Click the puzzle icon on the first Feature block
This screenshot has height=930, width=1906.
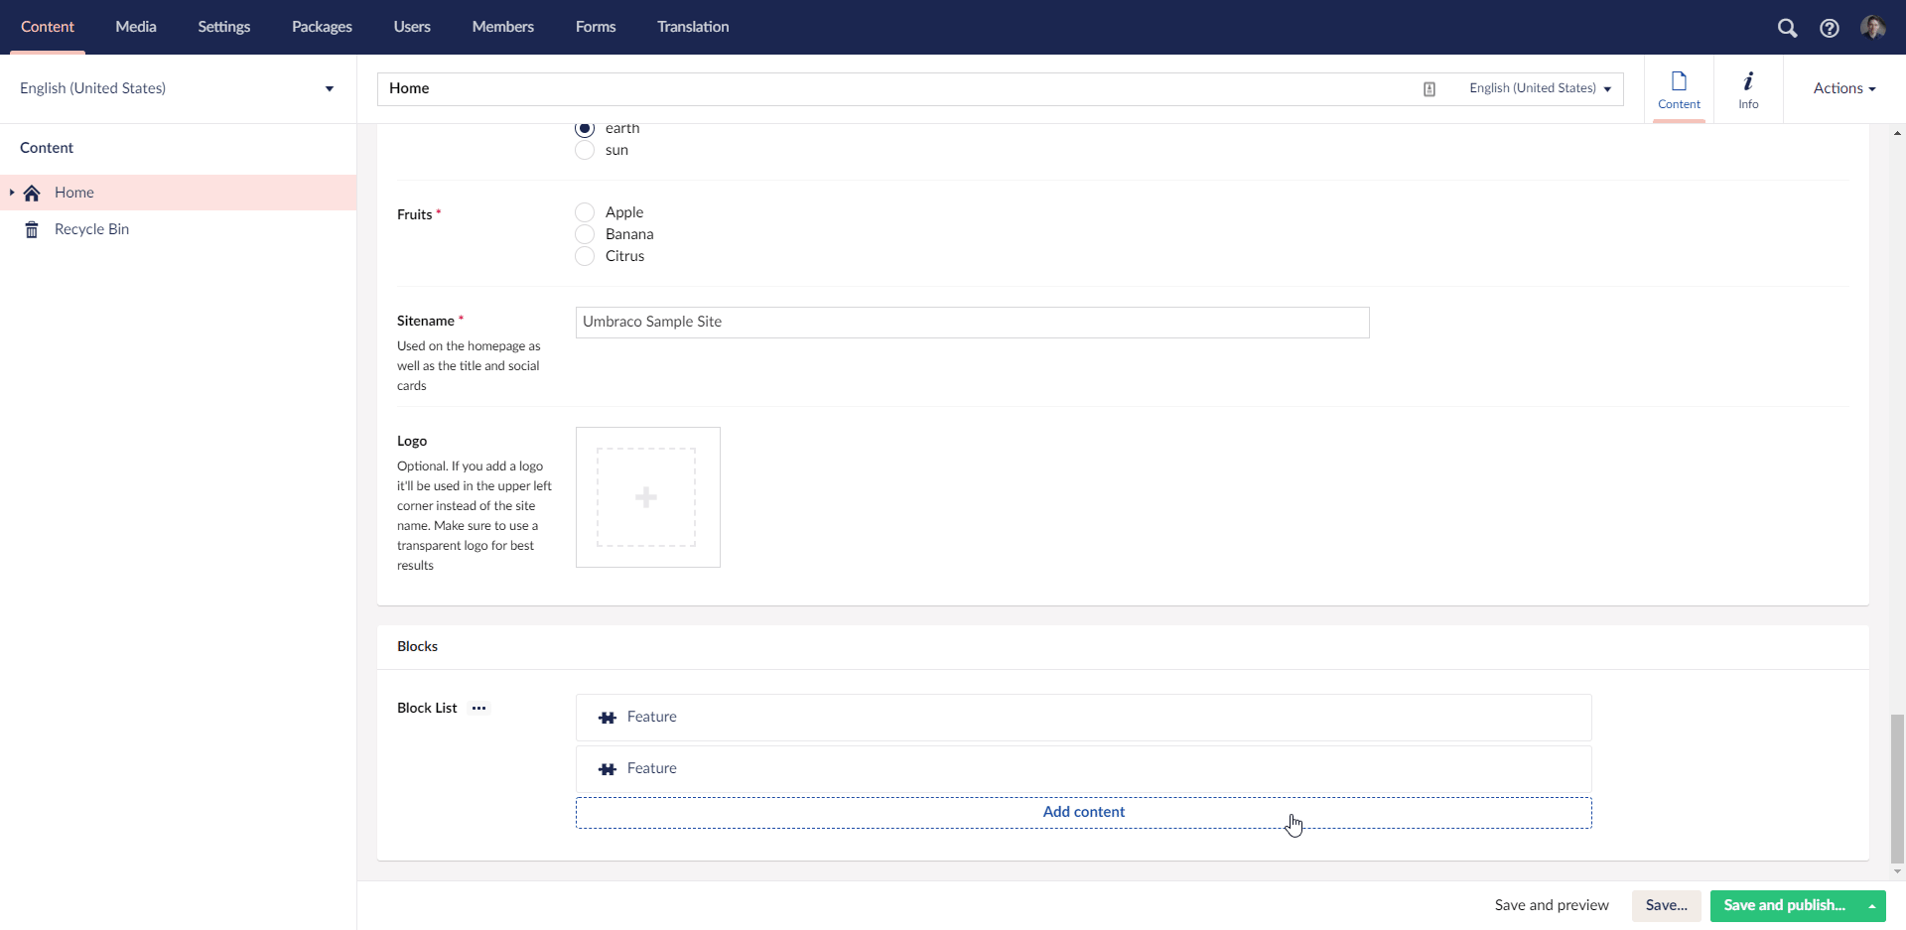tap(607, 717)
